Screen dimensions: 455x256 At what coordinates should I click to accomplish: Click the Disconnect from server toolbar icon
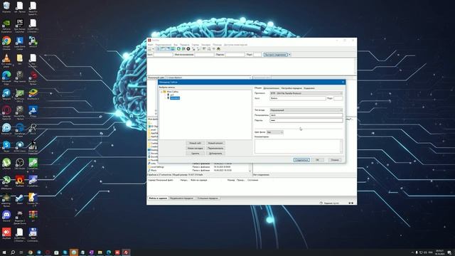point(193,49)
